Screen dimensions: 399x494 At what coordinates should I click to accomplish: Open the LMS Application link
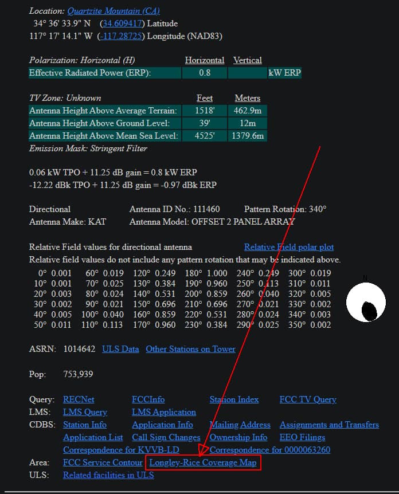click(164, 412)
